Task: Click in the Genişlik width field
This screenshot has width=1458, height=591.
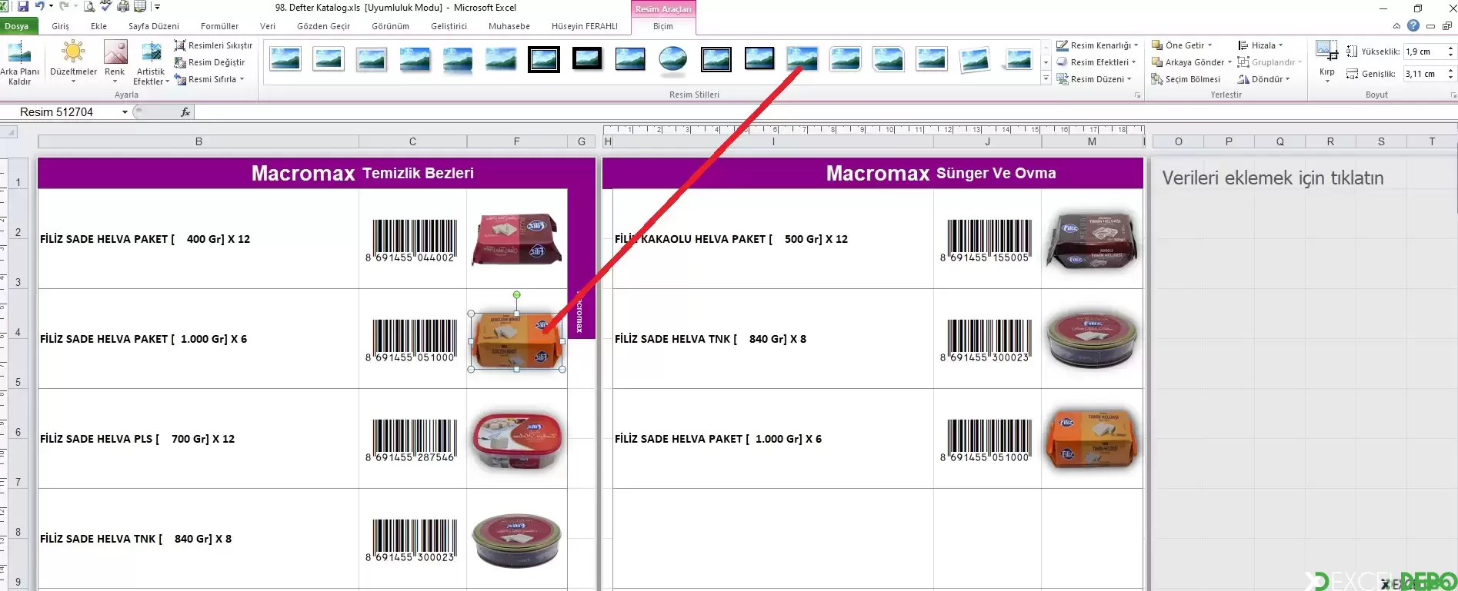Action: [x=1424, y=74]
